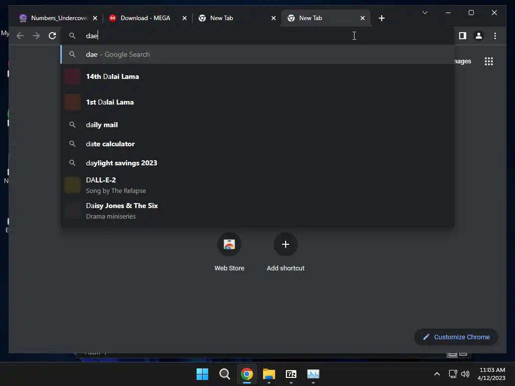This screenshot has height=386, width=515.
Task: Choose the 14th Dalai Lama suggestion
Action: pyautogui.click(x=257, y=76)
